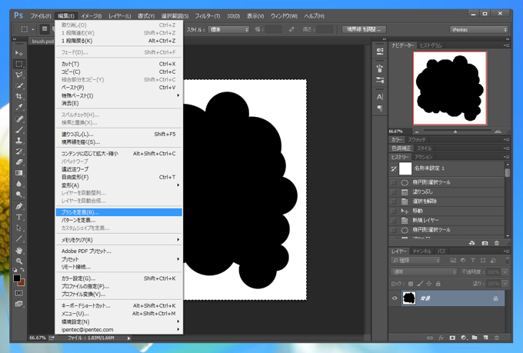Click the brush.psd document tab
Screen dimensions: 523x353
point(43,42)
